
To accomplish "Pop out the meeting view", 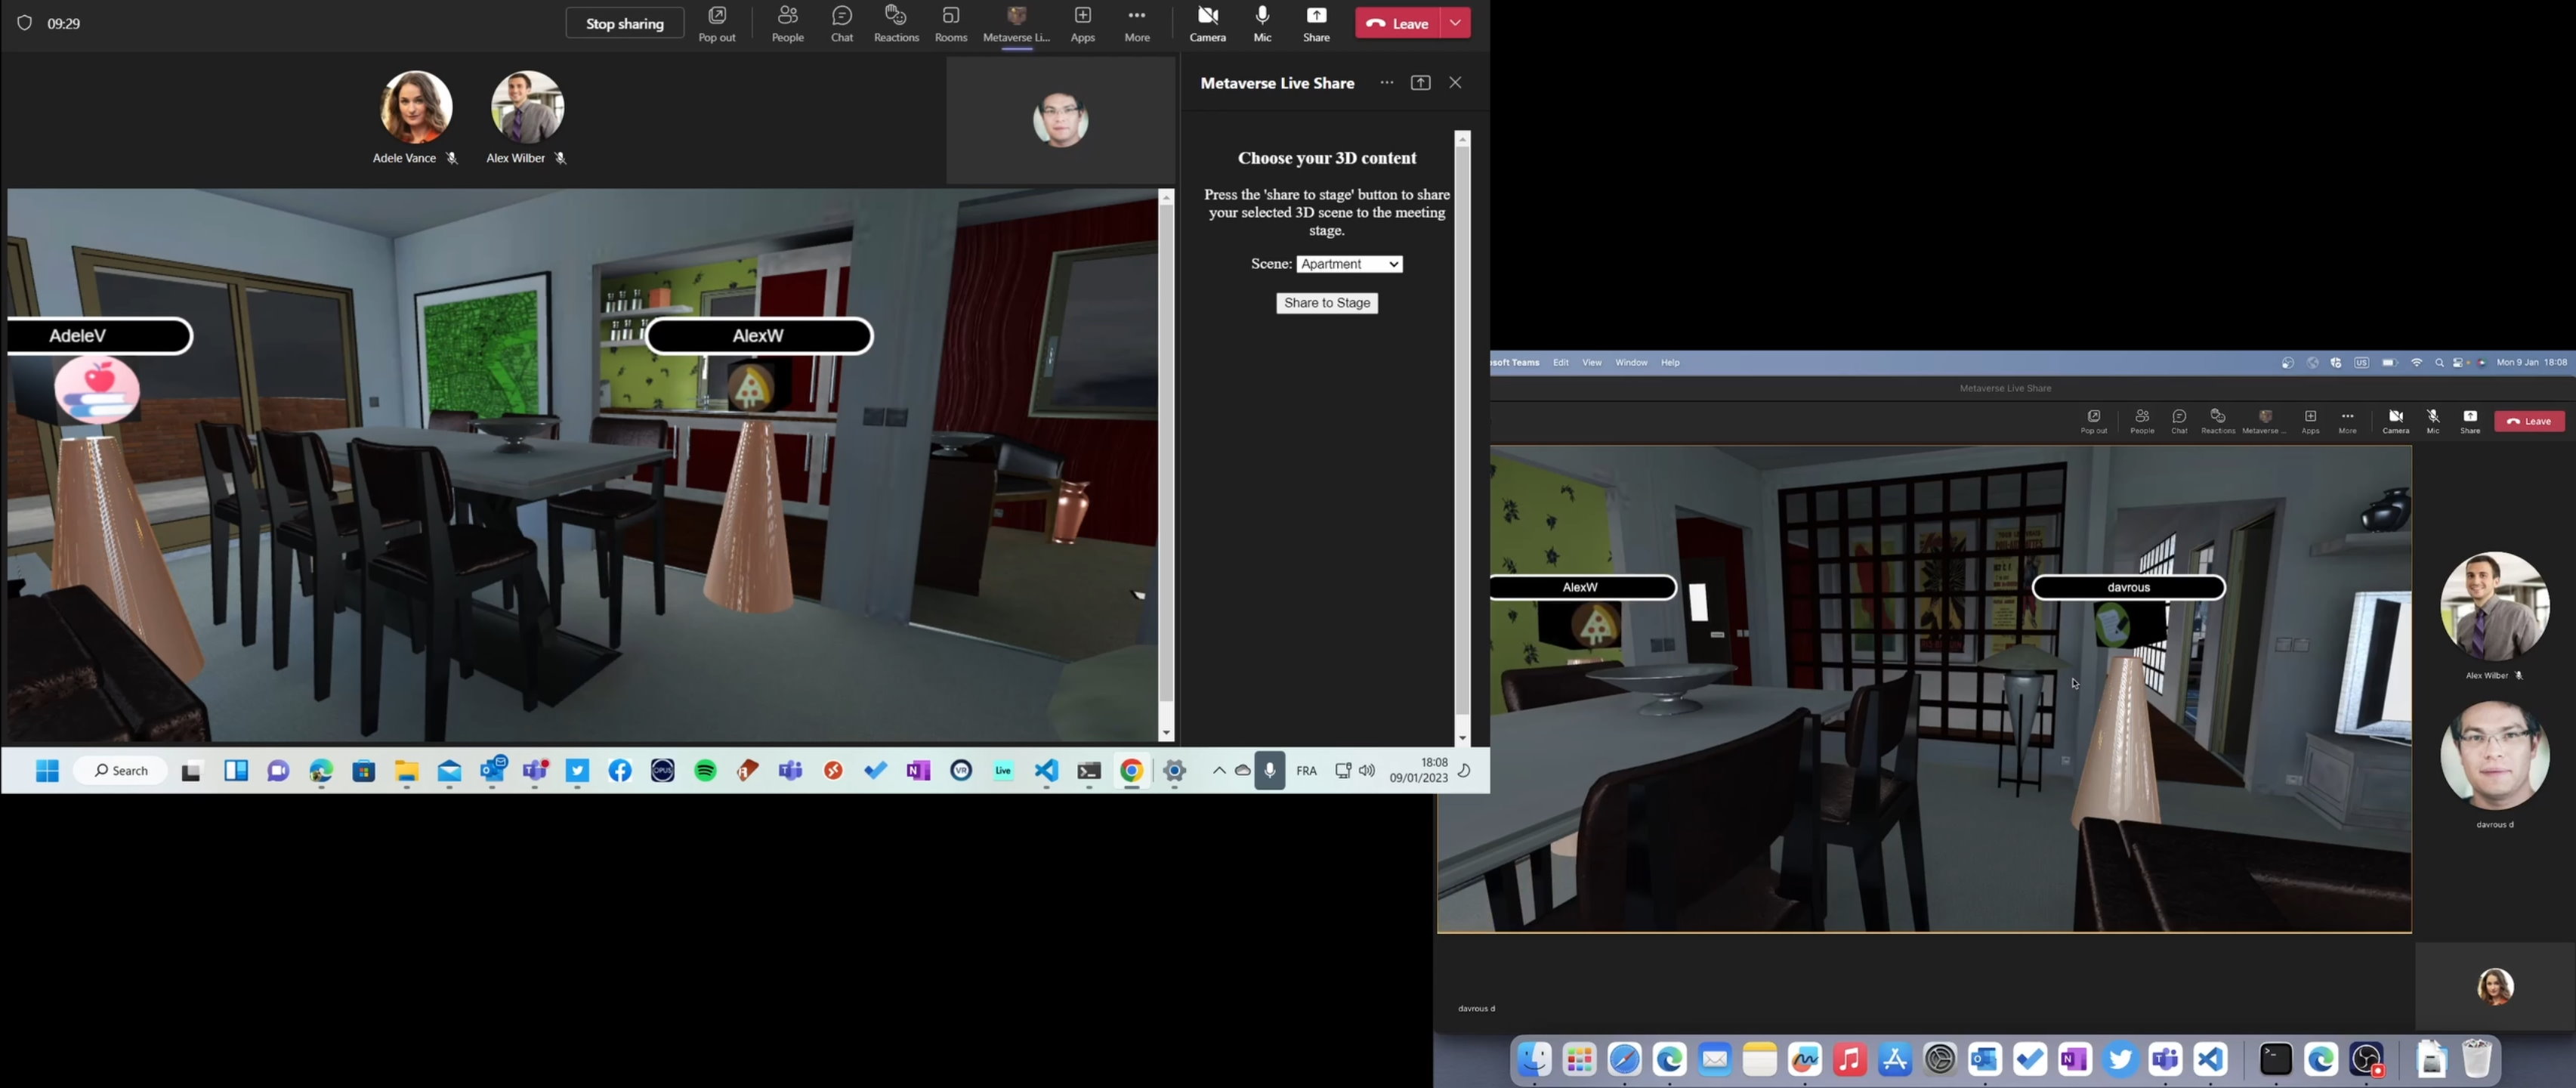I will pos(716,22).
